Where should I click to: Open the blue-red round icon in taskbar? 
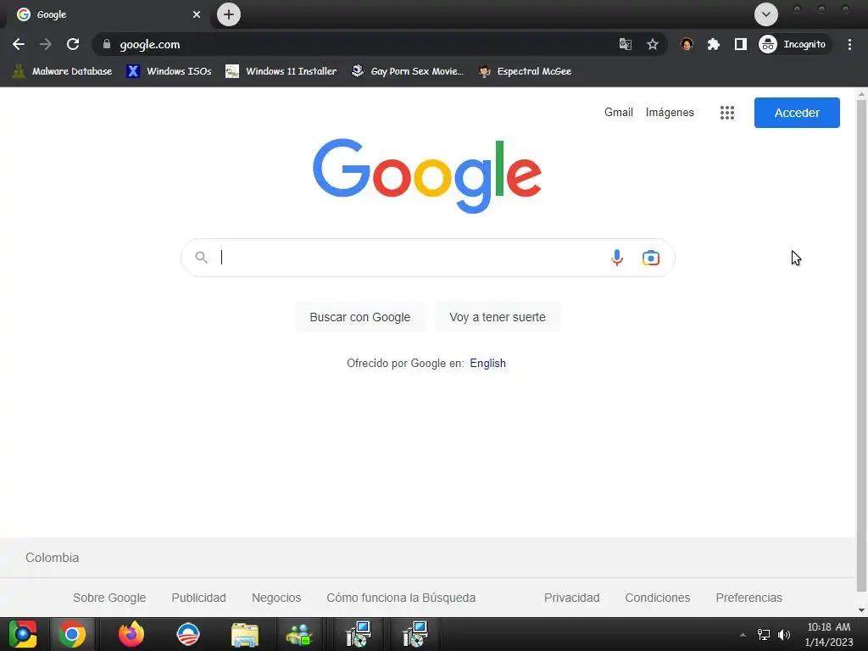tap(187, 634)
